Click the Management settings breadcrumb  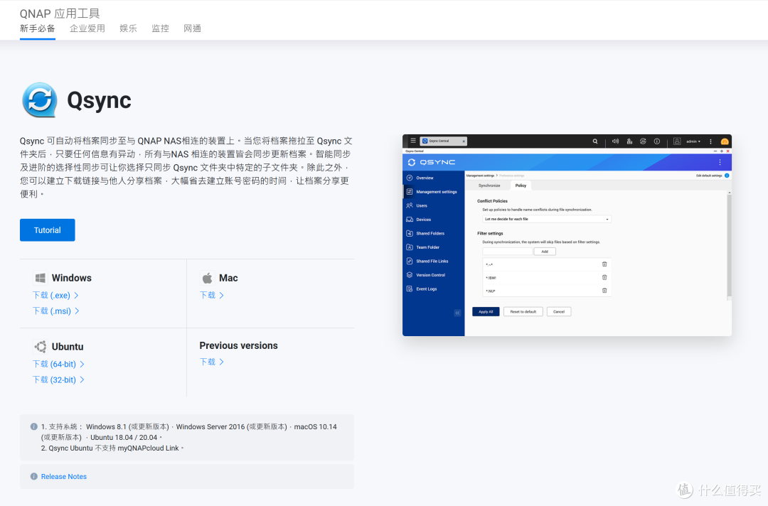point(480,176)
